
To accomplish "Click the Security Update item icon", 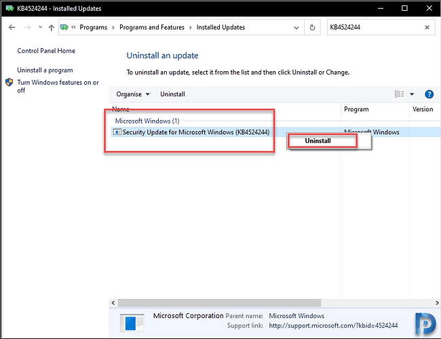I will click(117, 132).
